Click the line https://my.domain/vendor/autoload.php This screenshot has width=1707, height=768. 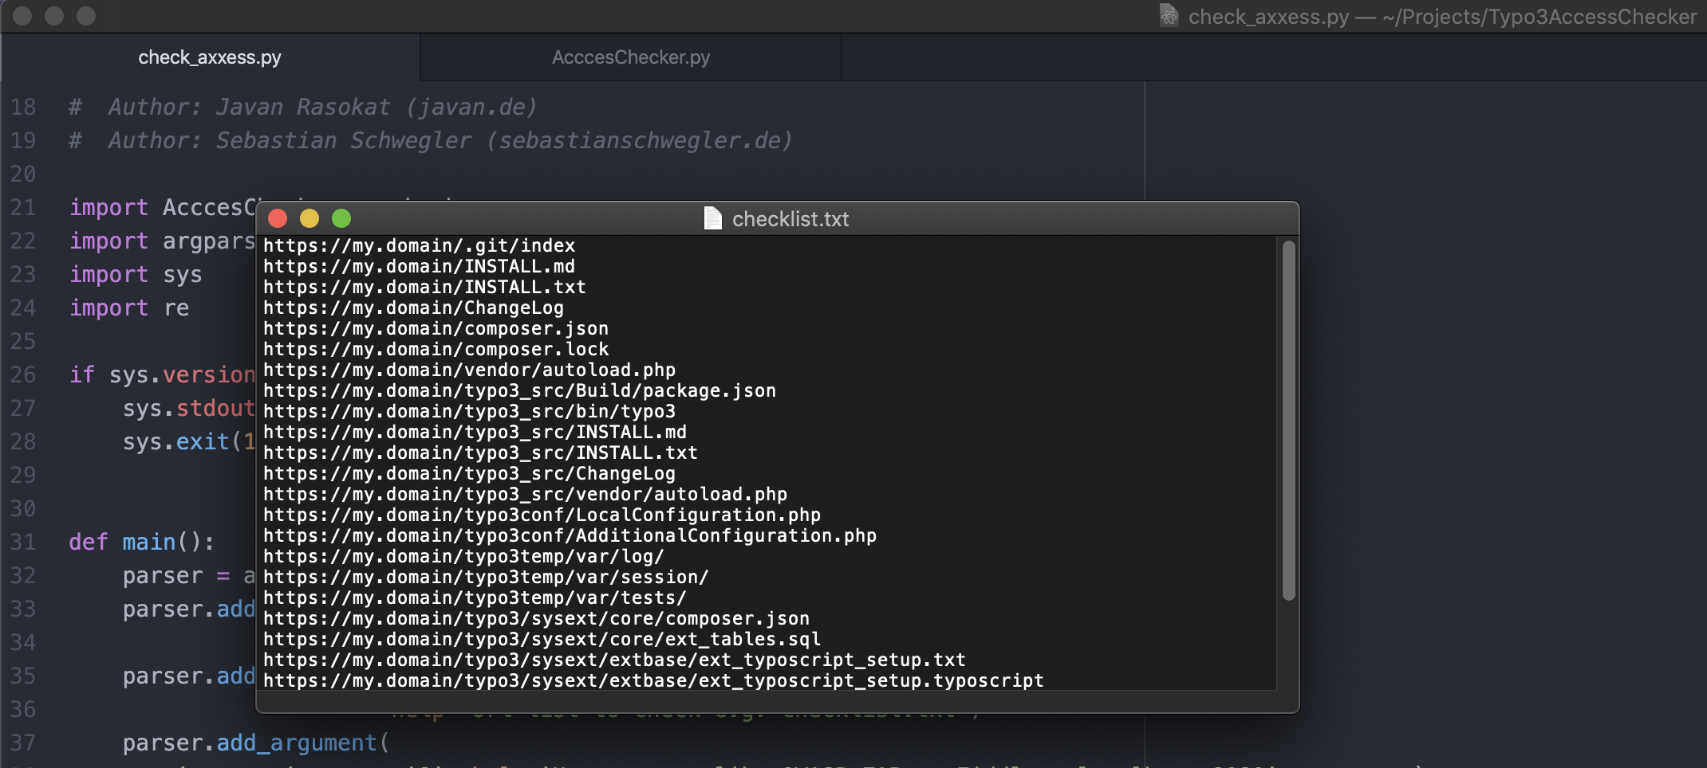[469, 370]
